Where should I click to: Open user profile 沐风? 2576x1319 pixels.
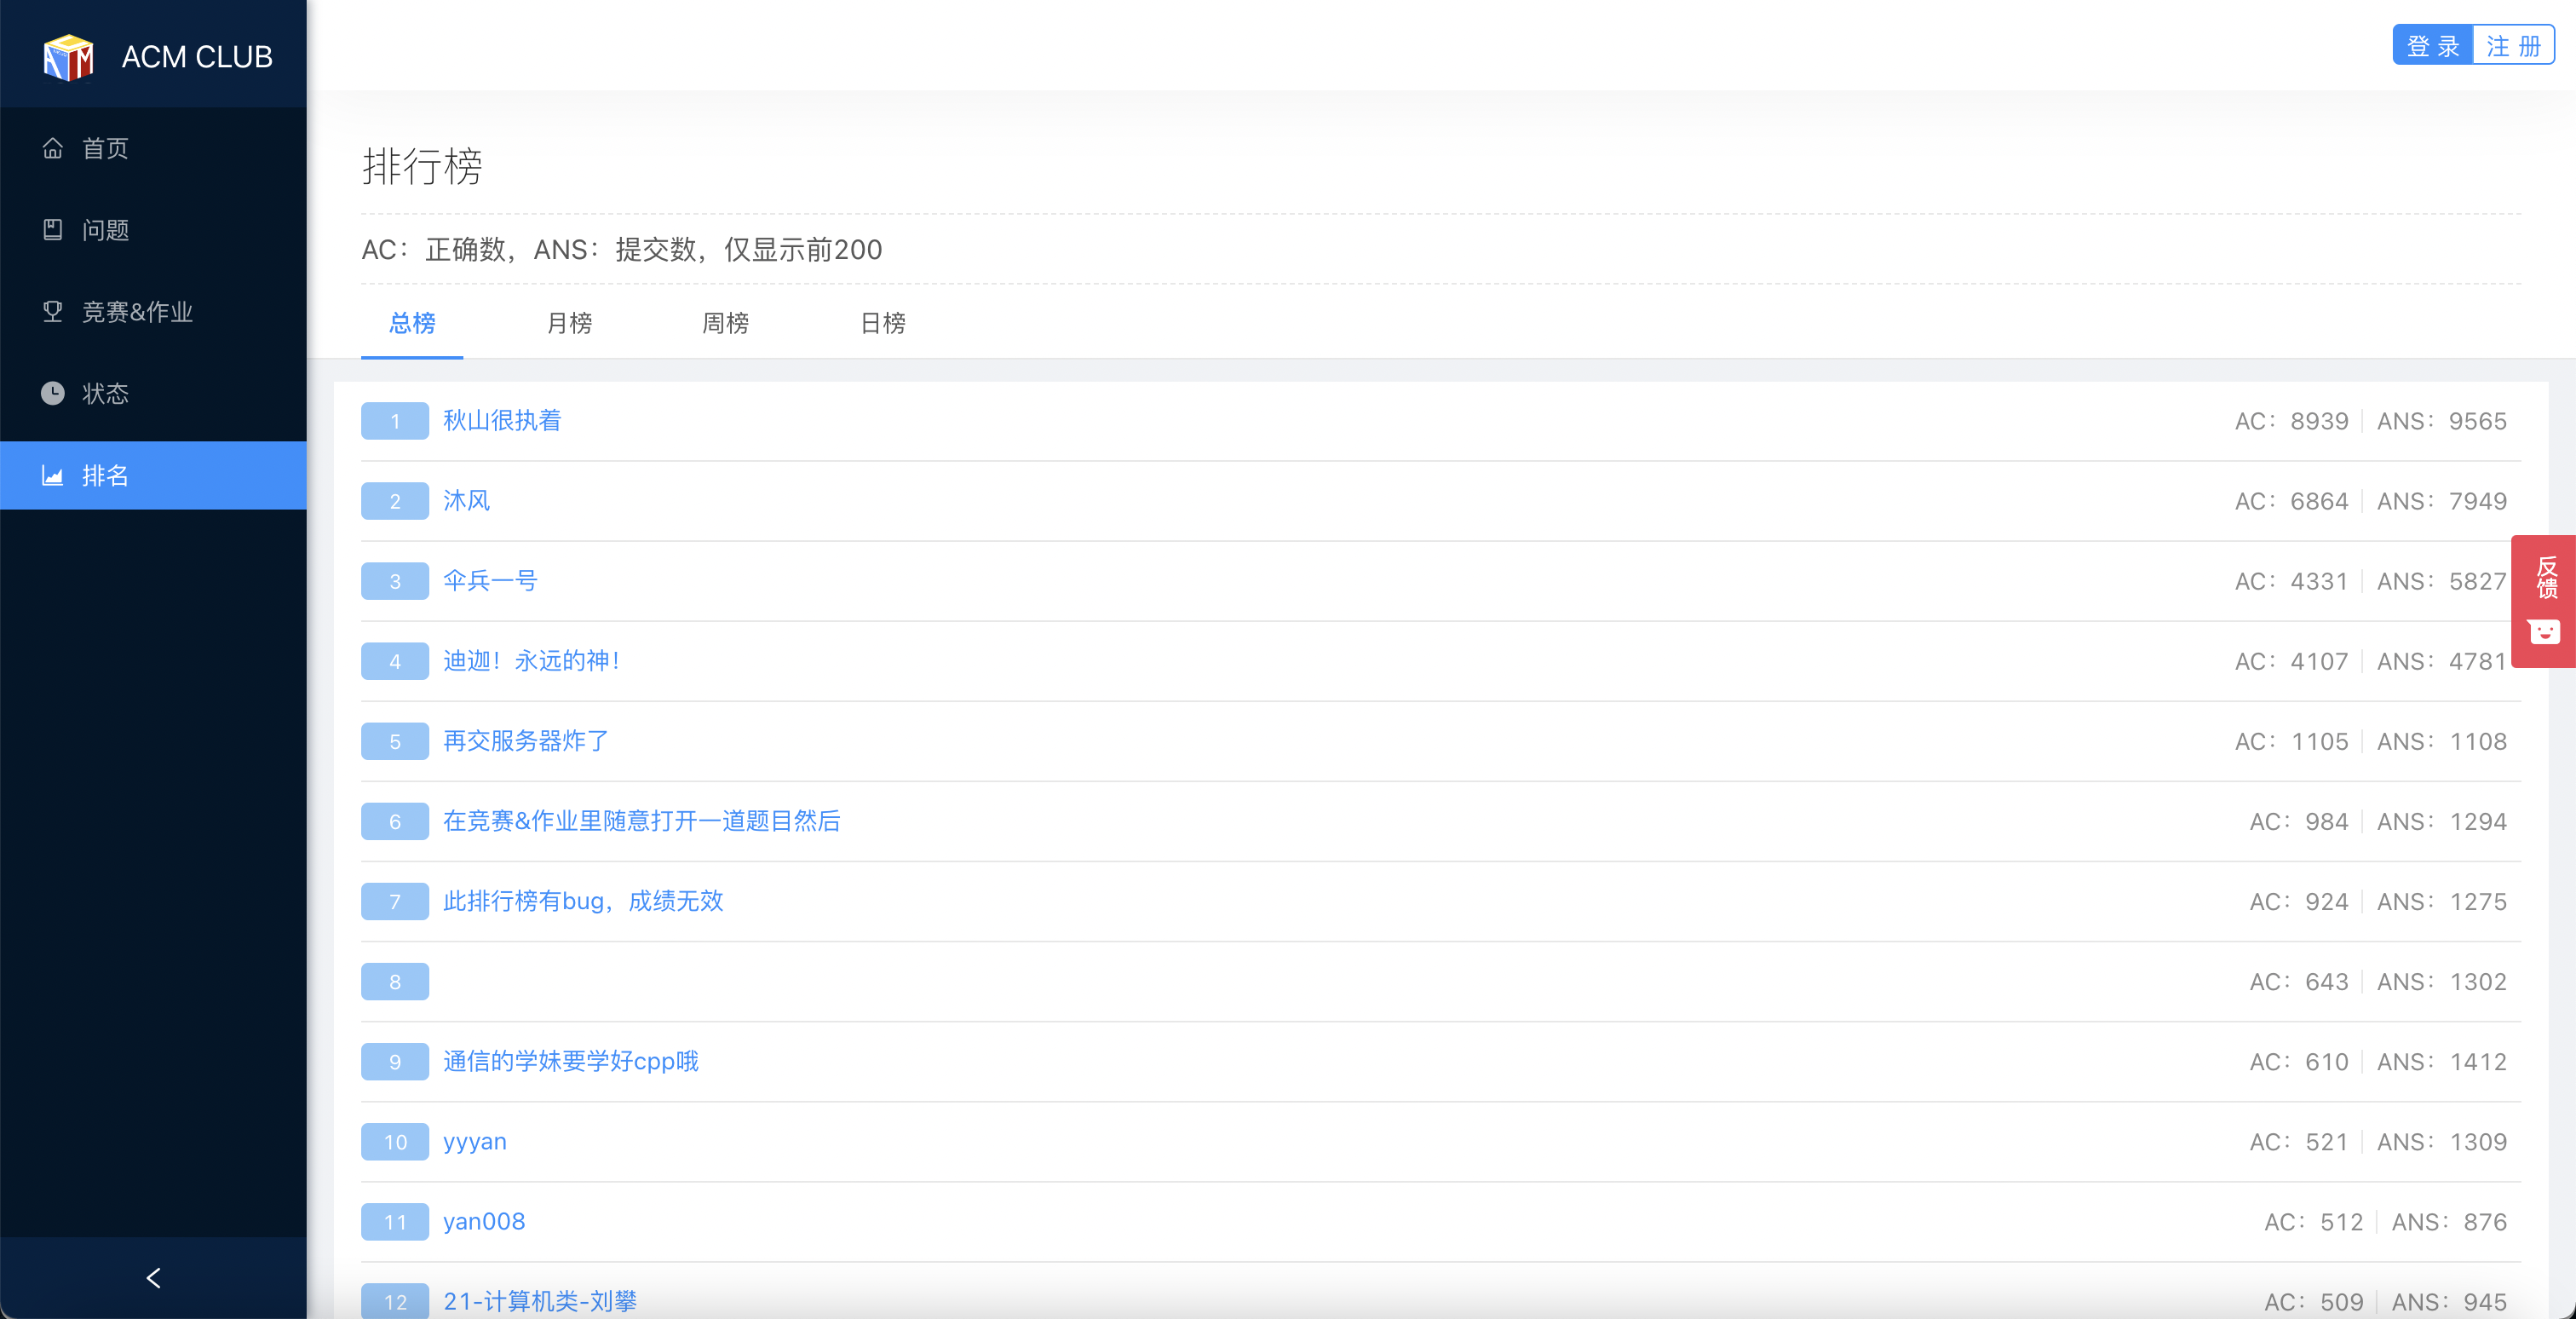click(467, 501)
